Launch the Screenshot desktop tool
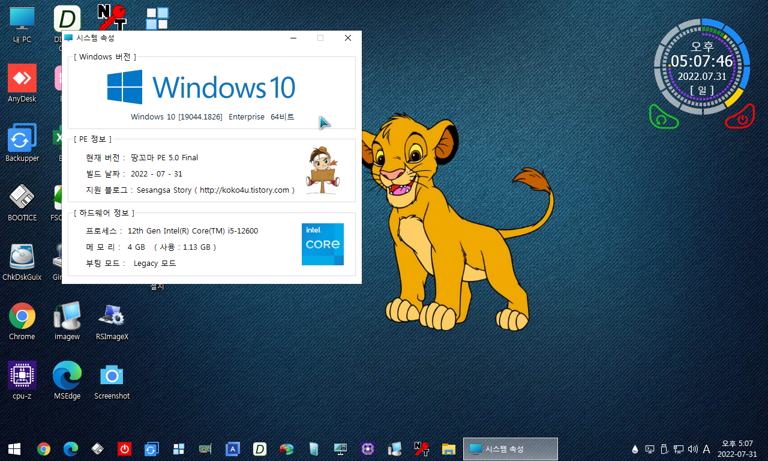The width and height of the screenshot is (768, 461). click(x=112, y=381)
